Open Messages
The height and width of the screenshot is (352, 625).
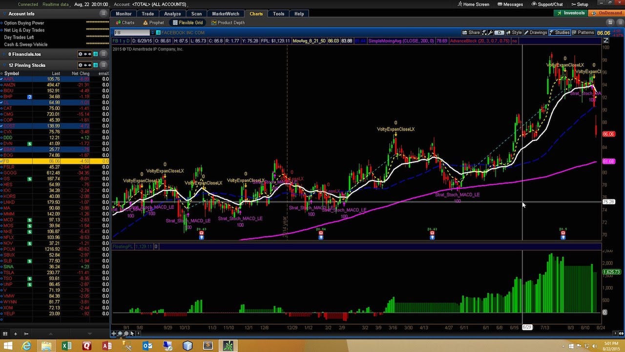click(510, 4)
